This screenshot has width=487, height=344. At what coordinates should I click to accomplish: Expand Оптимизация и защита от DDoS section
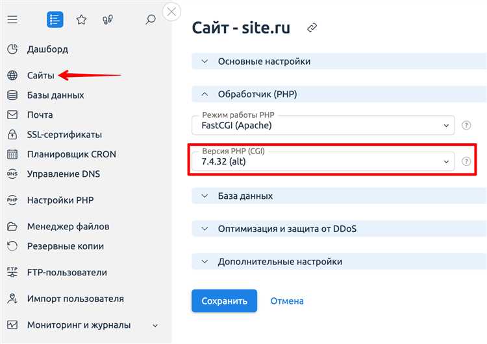(x=339, y=229)
